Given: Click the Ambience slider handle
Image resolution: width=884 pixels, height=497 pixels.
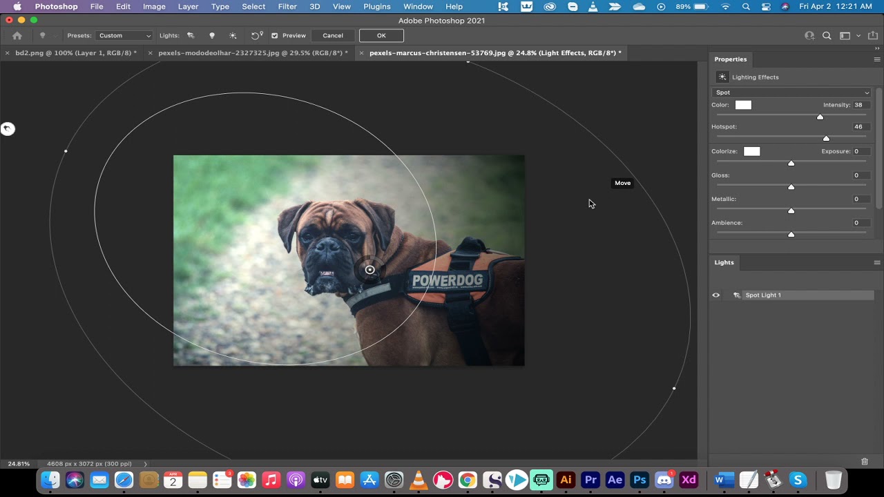Looking at the screenshot, I should [791, 234].
